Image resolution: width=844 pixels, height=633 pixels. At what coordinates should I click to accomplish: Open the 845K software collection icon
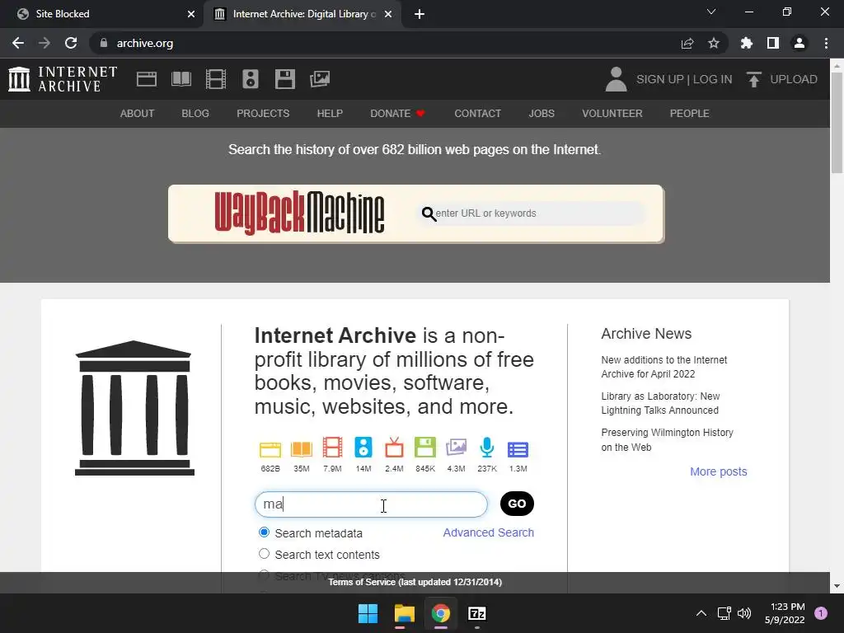tap(425, 448)
